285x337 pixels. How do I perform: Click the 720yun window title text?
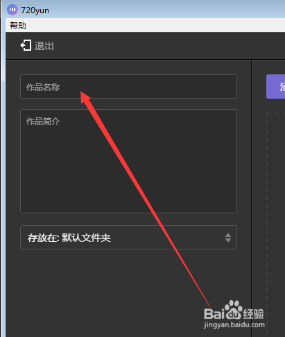tap(35, 10)
